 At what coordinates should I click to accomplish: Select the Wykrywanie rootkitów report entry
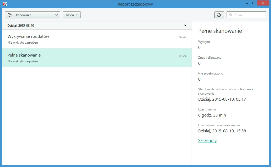point(97,39)
